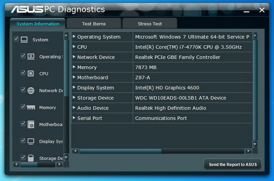Screen dimensions: 274x181
Task: Click the table vertical scrollbar thumb
Action: pyautogui.click(x=255, y=90)
